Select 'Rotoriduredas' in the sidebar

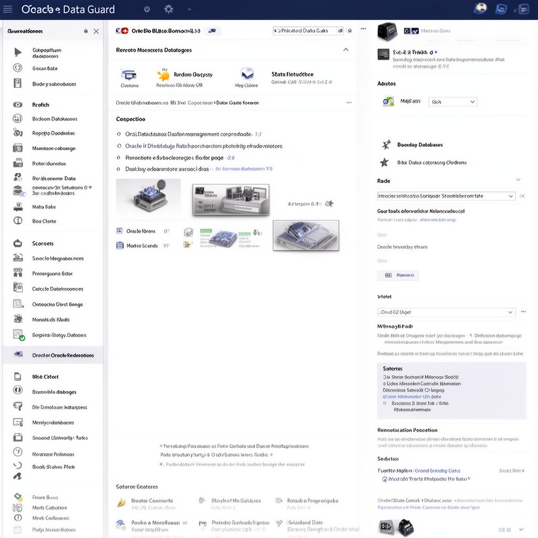49,164
